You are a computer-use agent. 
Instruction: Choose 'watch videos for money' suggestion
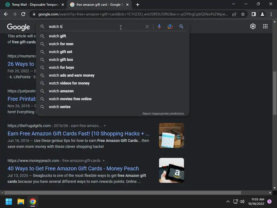[x=113, y=83]
